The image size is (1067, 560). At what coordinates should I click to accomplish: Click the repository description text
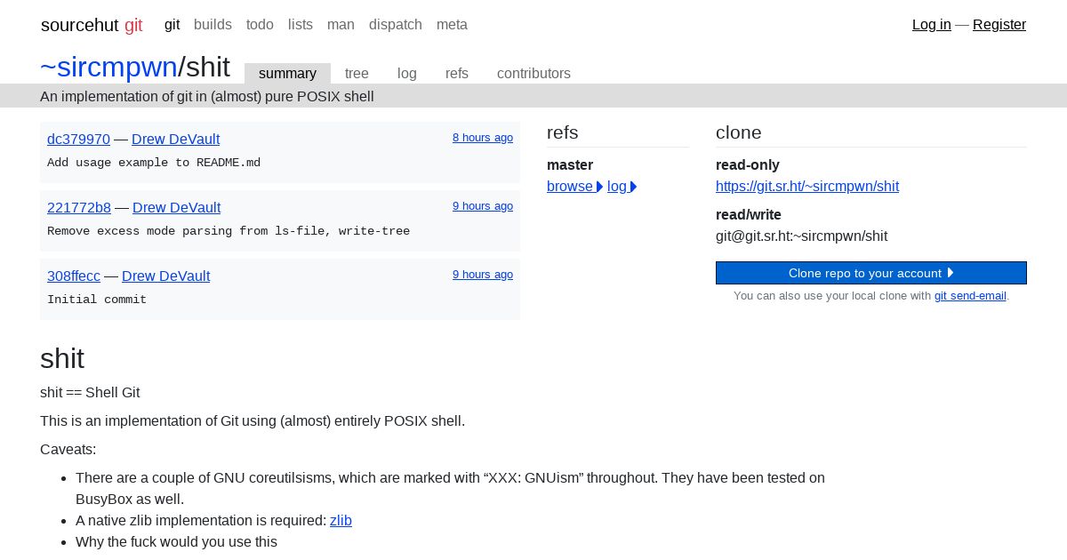point(207,96)
